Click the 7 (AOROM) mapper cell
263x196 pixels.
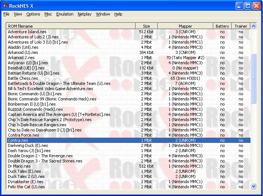(185, 83)
